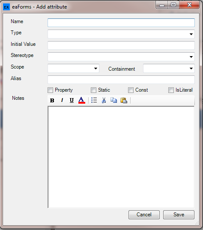Focus the Initial Value text field
This screenshot has width=203, height=230.
(121, 45)
